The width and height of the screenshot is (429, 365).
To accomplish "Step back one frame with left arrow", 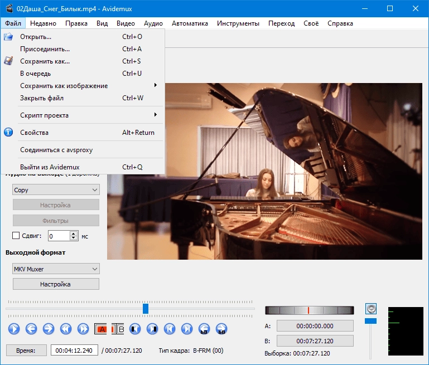I will click(31, 329).
